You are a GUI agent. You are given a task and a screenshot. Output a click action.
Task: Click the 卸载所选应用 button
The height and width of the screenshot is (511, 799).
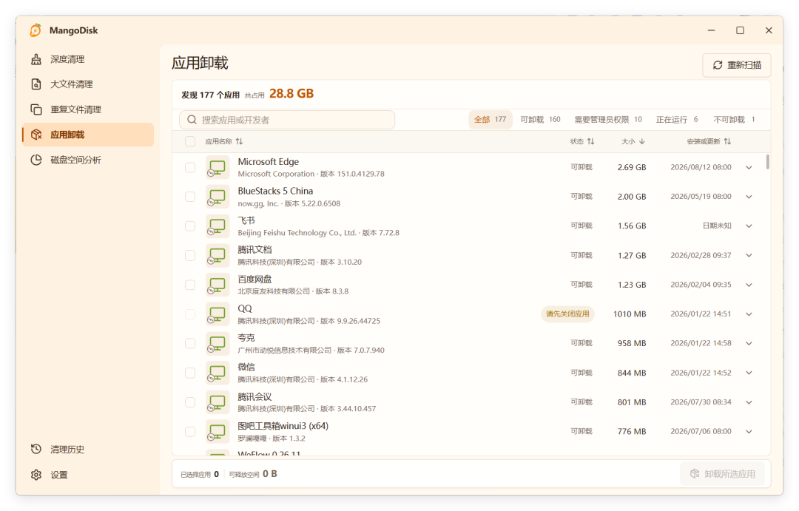tap(723, 474)
